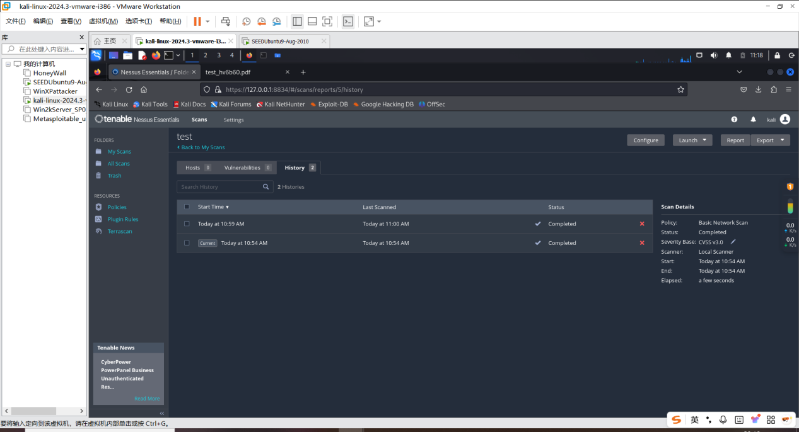
Task: Check the Current 10:54 AM row checkbox
Action: [187, 242]
